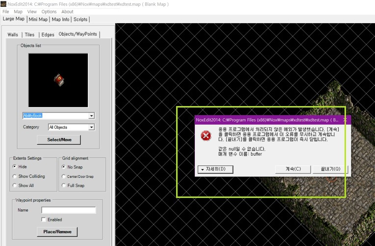Image resolution: width=375 pixels, height=246 pixels.
Task: Select Show Colliding extents option
Action: point(15,176)
